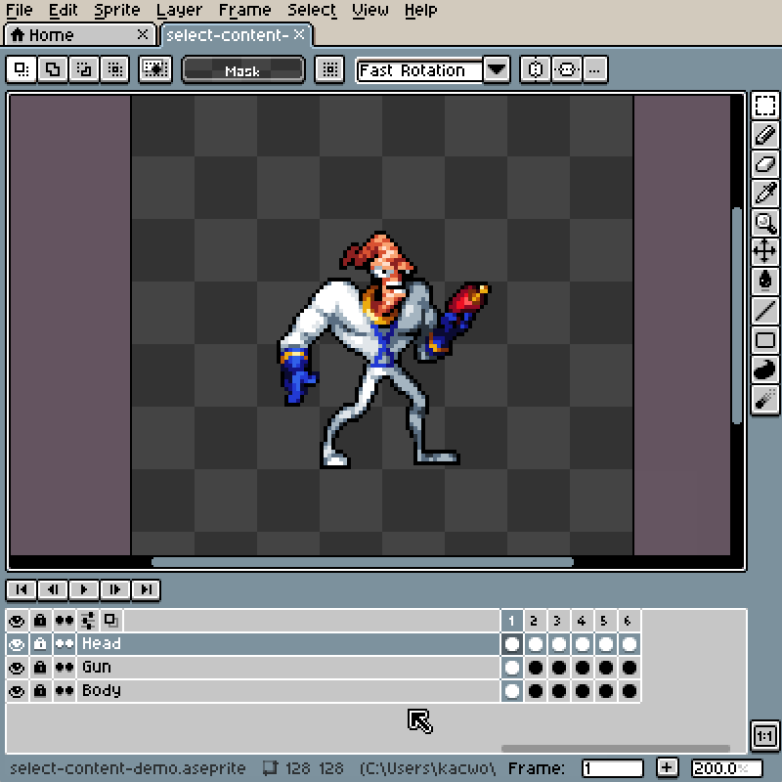782x782 pixels.
Task: Open timeline settings icon in header
Action: click(88, 621)
